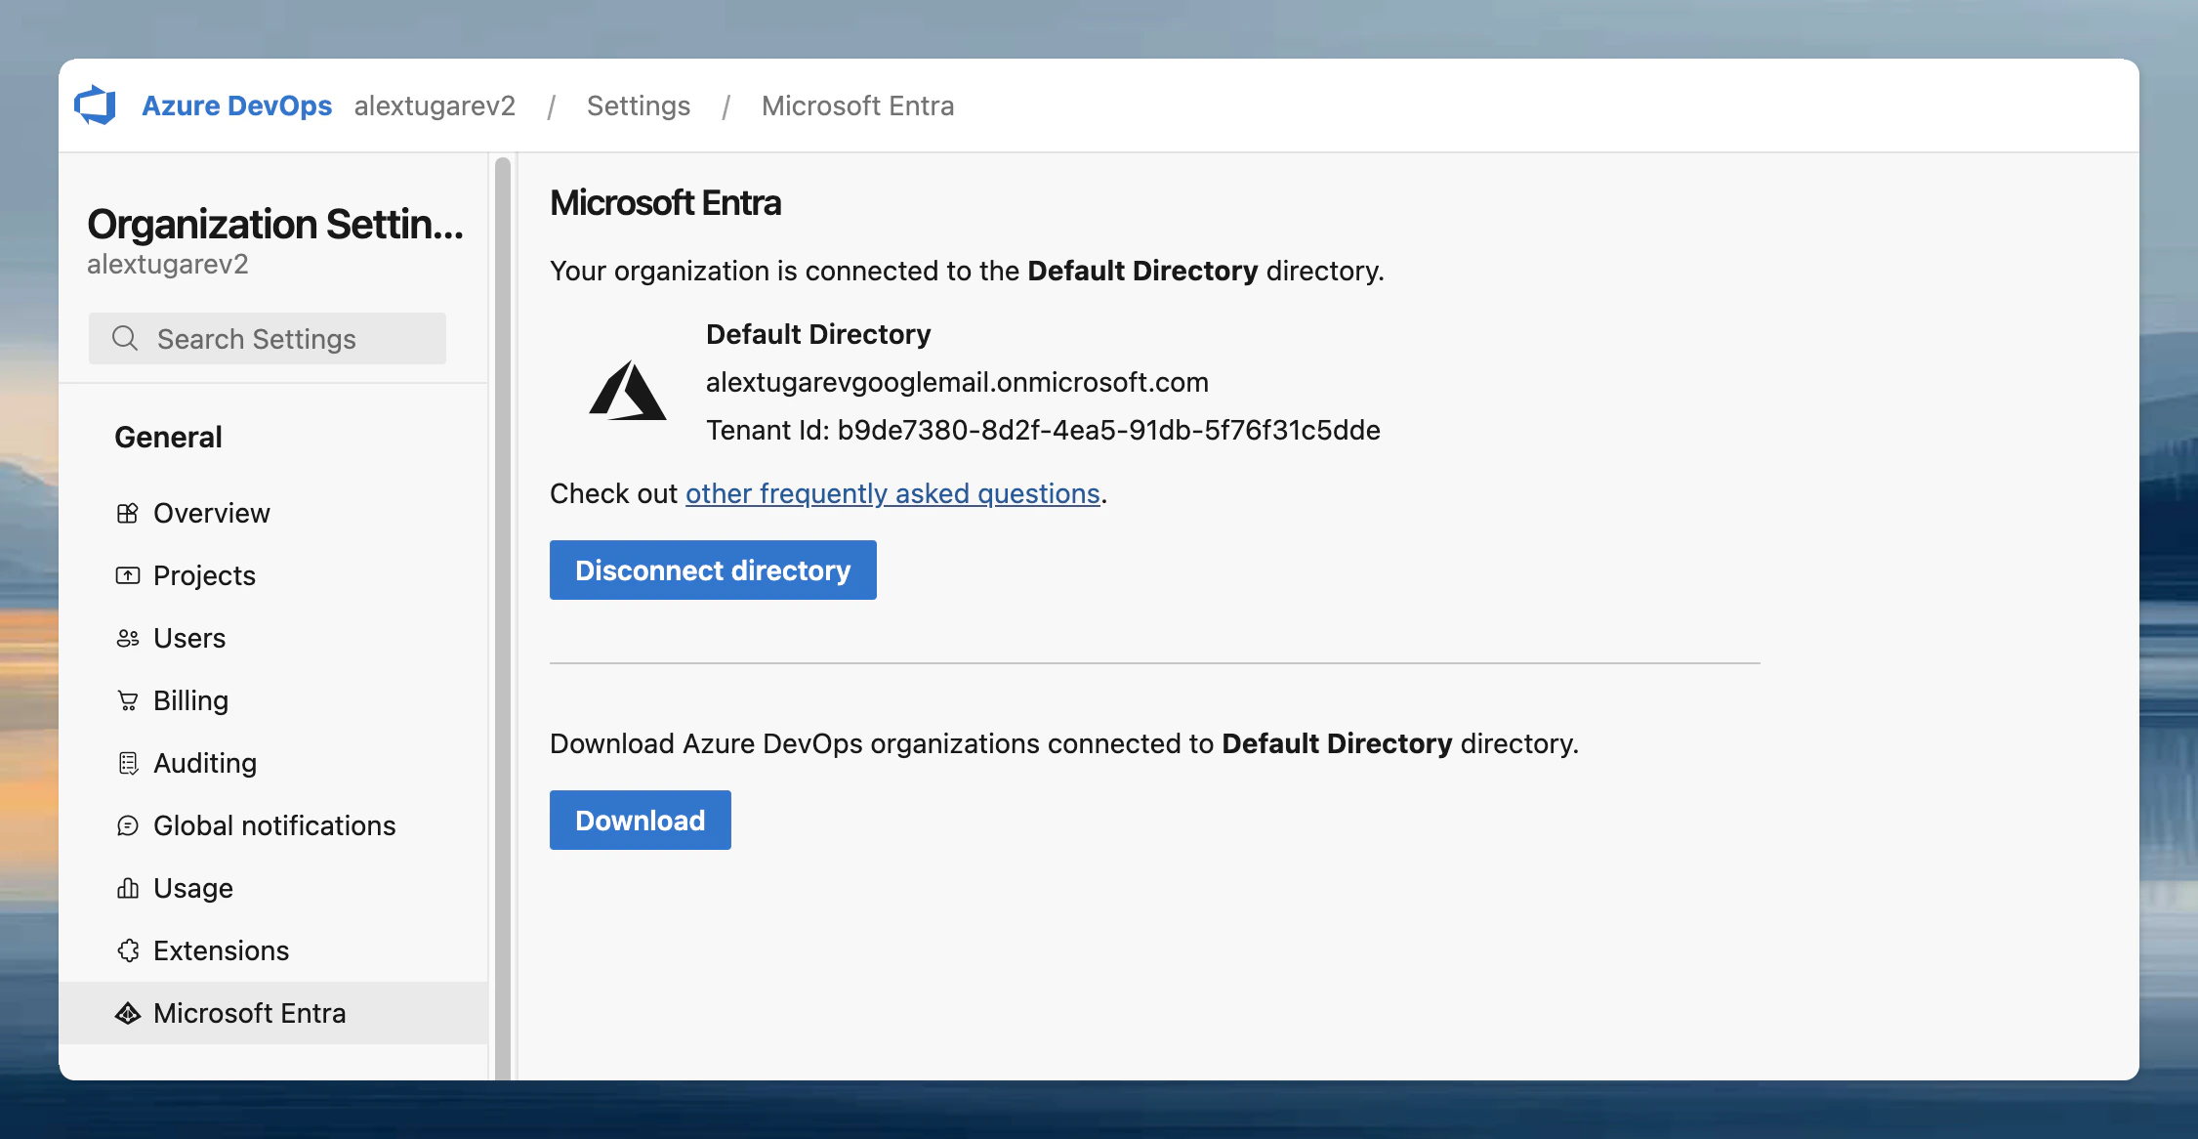Click the sidebar scrollbar track
The image size is (2198, 1139).
503,615
